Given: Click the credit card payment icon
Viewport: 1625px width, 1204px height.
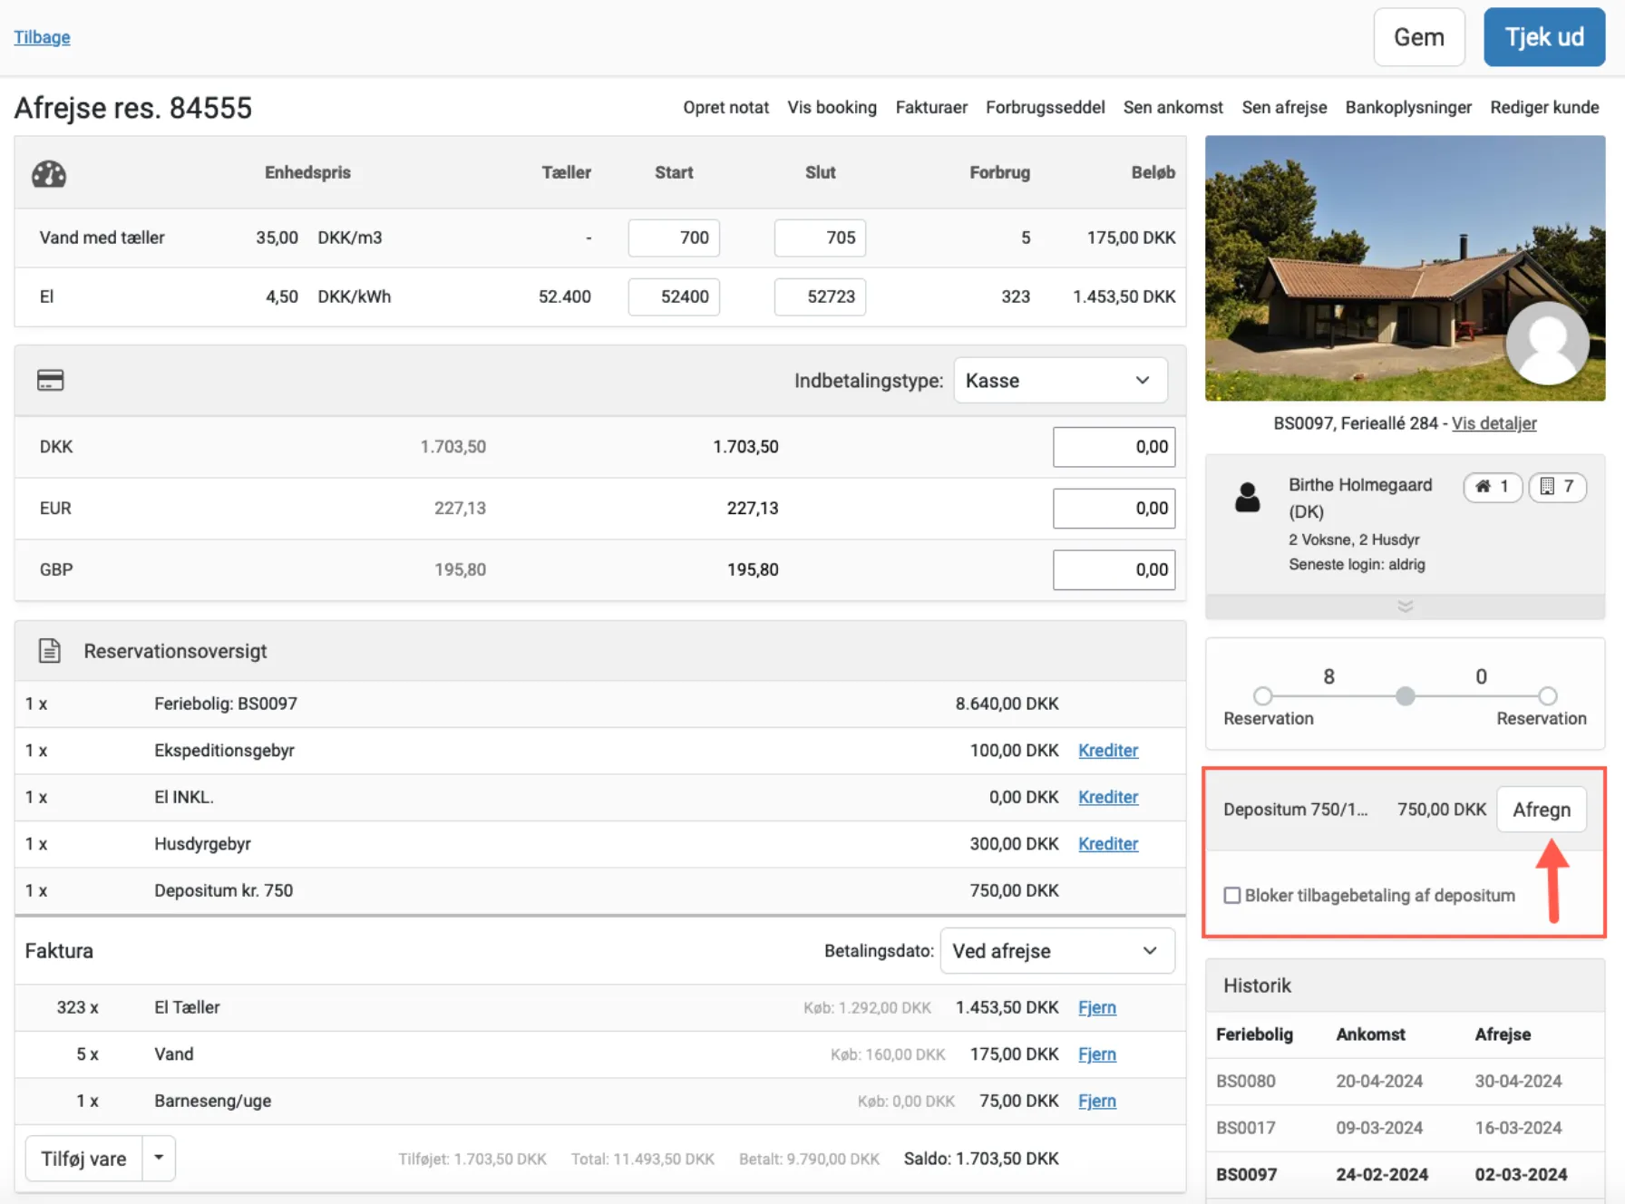Looking at the screenshot, I should pyautogui.click(x=50, y=380).
